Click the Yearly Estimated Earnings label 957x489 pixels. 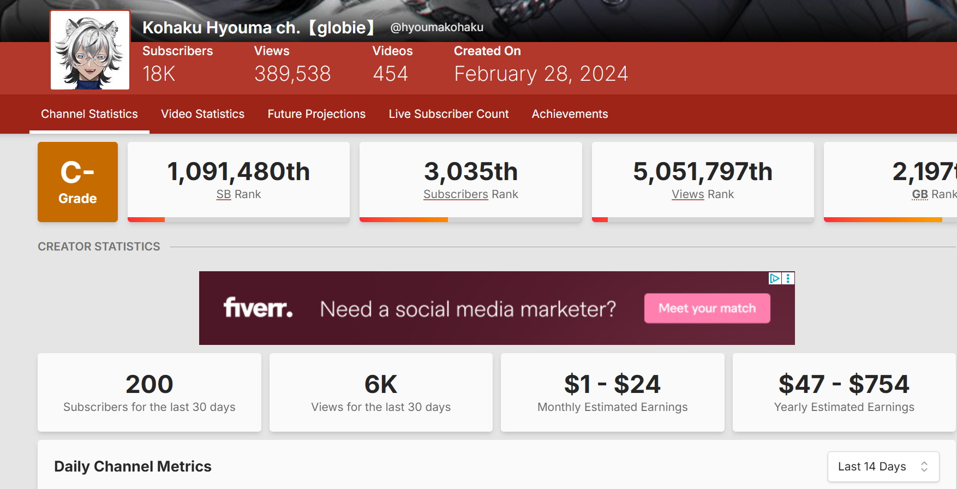coord(844,407)
